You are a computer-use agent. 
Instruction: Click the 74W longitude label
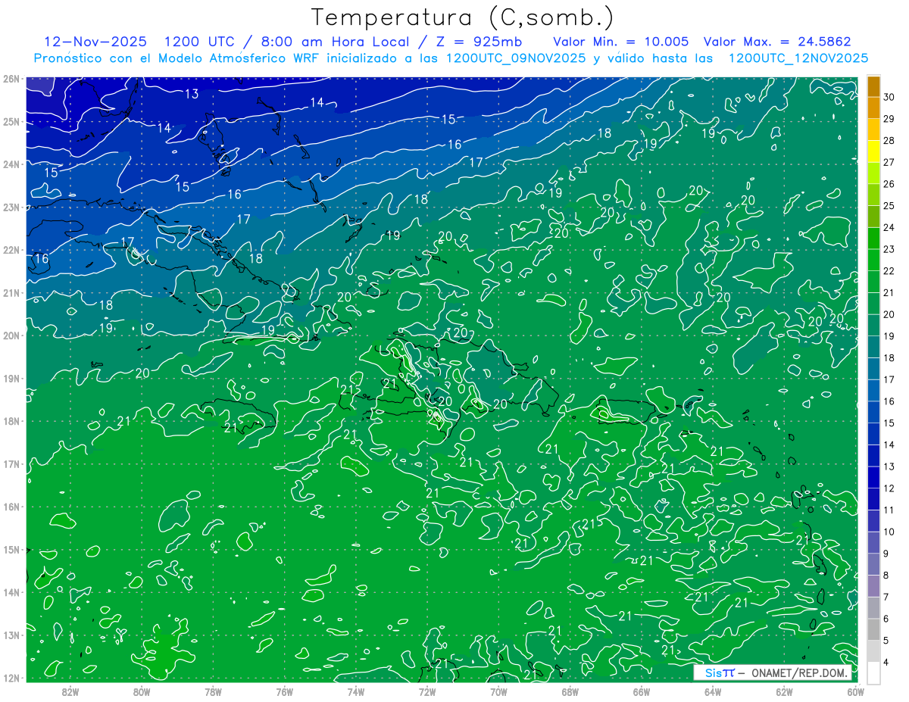coord(356,691)
